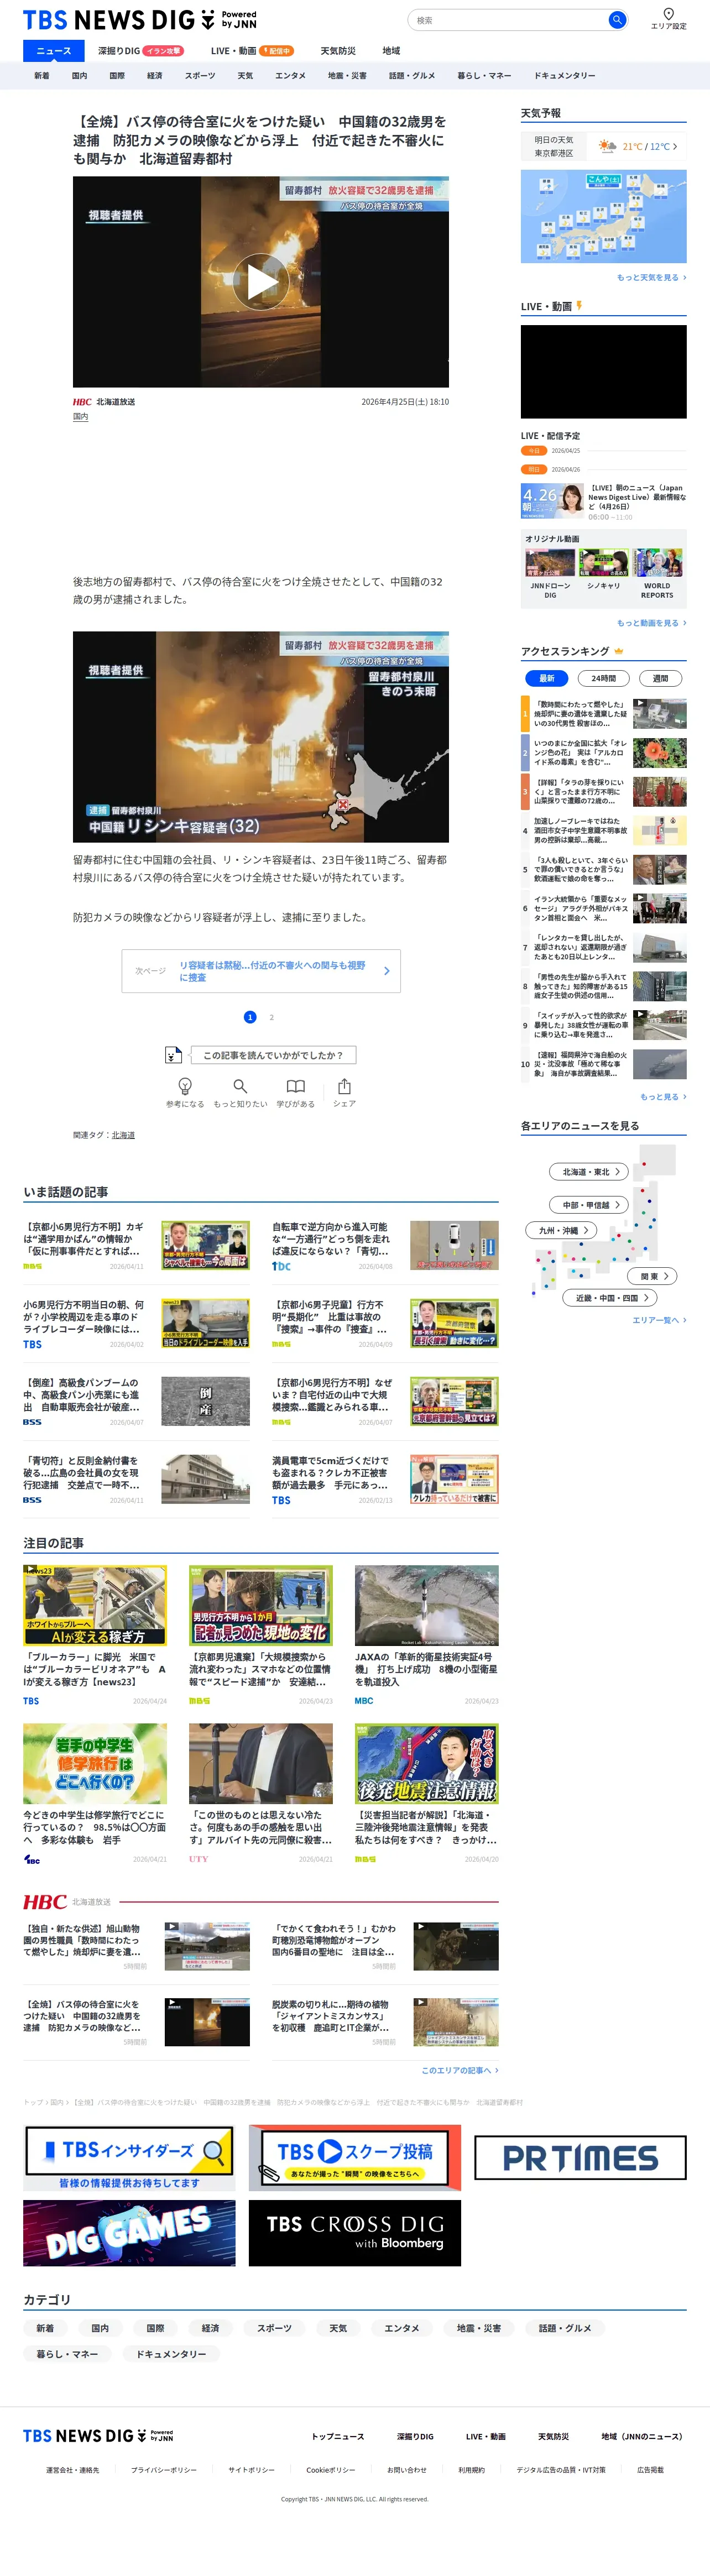Click もっと天気を見る link
This screenshot has width=710, height=2576.
pyautogui.click(x=651, y=278)
